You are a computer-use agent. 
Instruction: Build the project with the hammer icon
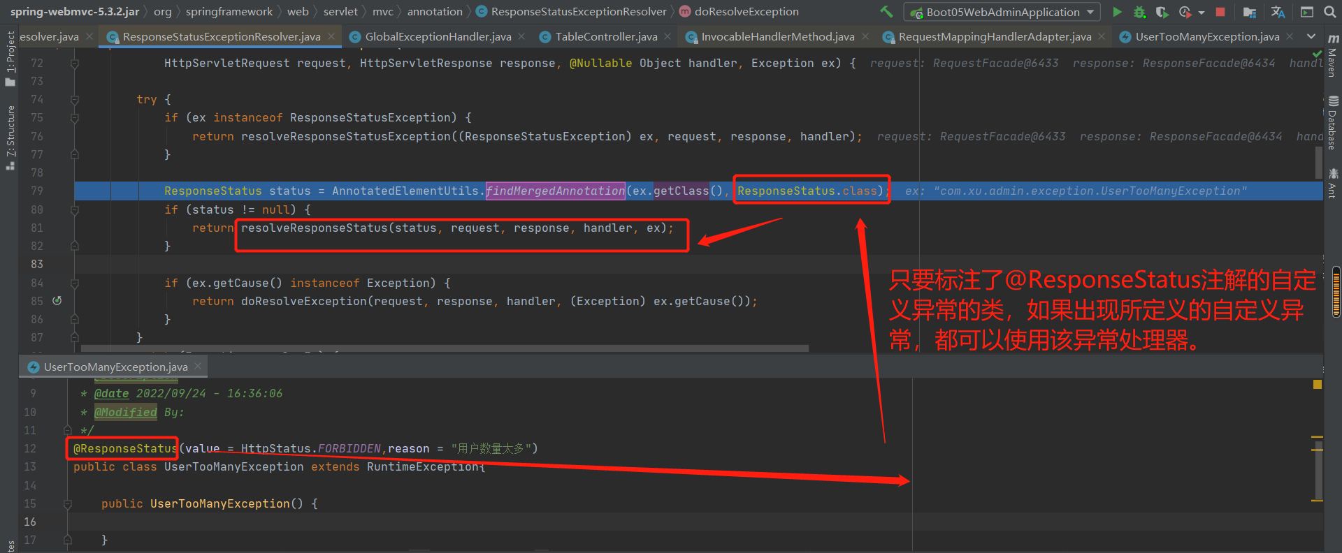(886, 12)
